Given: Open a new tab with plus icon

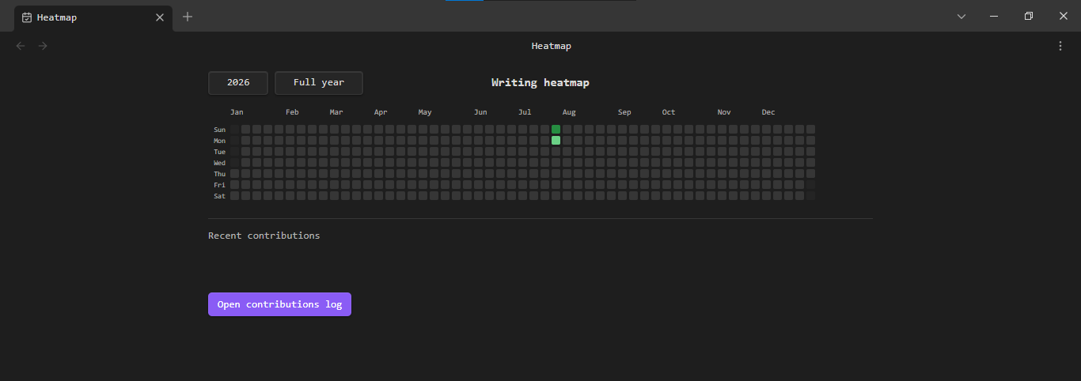Looking at the screenshot, I should tap(188, 17).
